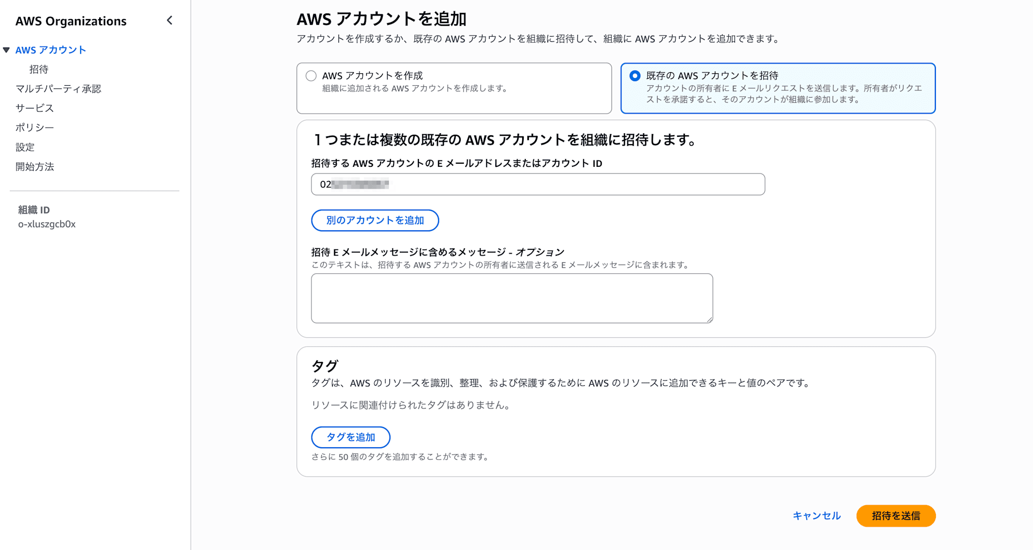The width and height of the screenshot is (1033, 550).
Task: Go to ポリシー in the sidebar
Action: pyautogui.click(x=35, y=128)
